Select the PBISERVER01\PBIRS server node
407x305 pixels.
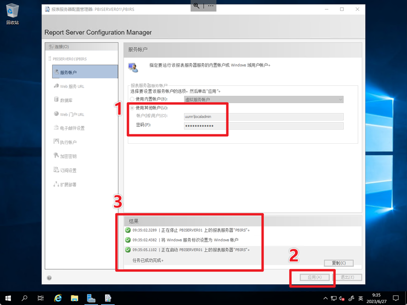(x=69, y=59)
